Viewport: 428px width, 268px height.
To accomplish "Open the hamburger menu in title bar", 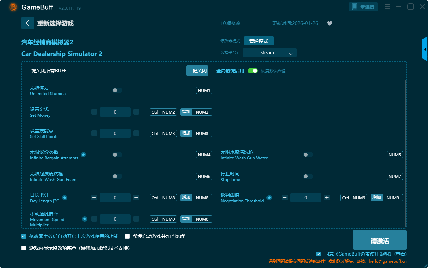I will tap(387, 7).
